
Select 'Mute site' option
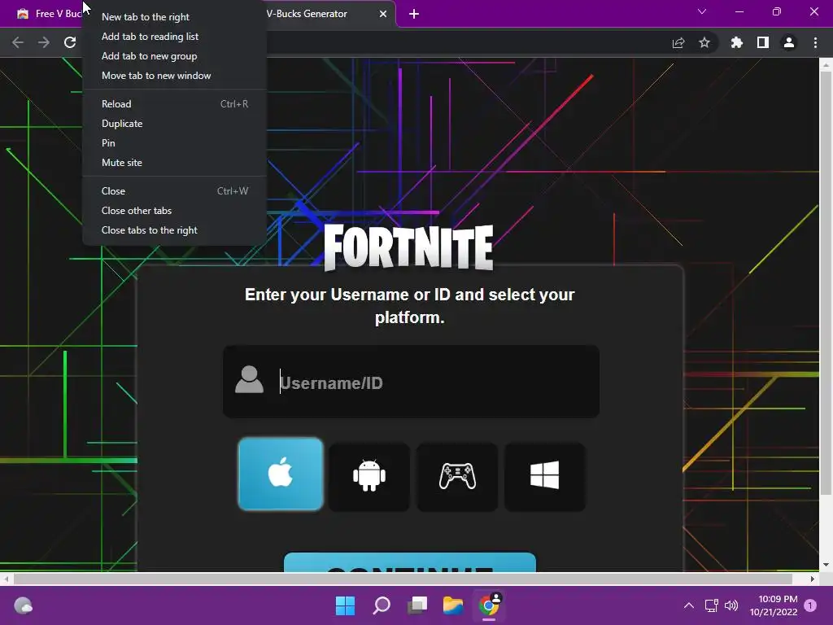pyautogui.click(x=174, y=163)
